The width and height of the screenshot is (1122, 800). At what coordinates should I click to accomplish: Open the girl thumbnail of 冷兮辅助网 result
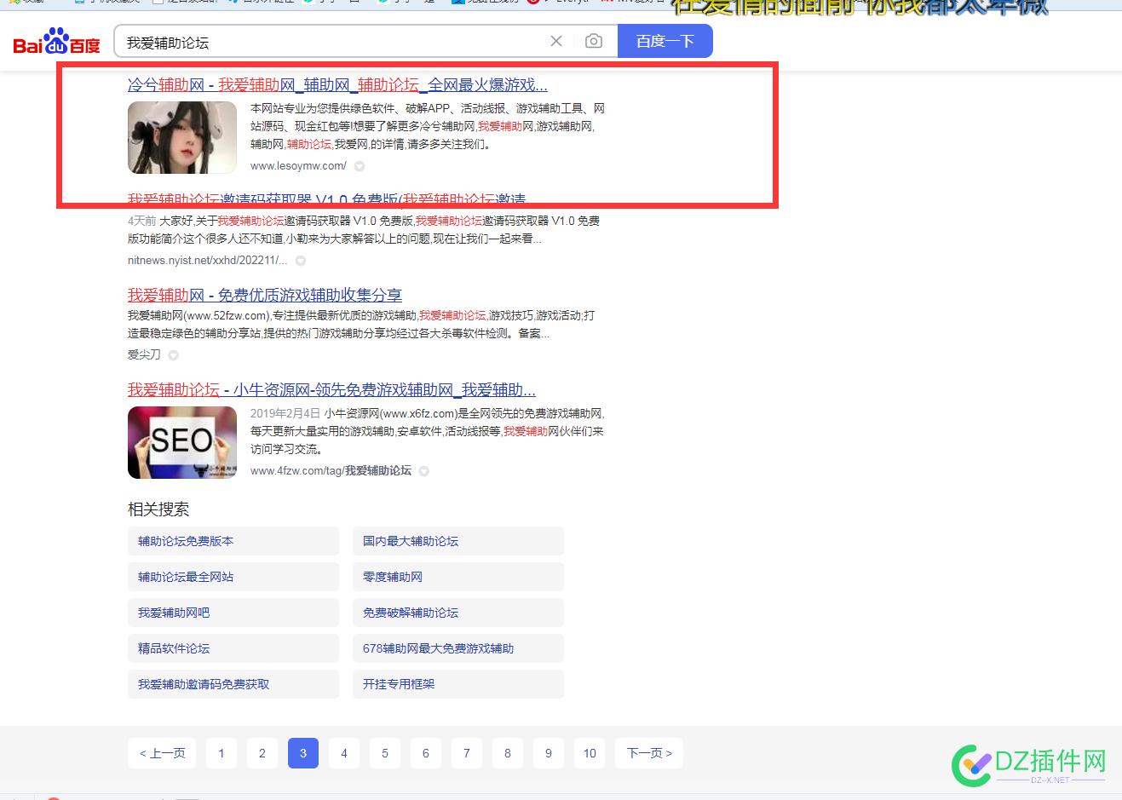pos(182,138)
